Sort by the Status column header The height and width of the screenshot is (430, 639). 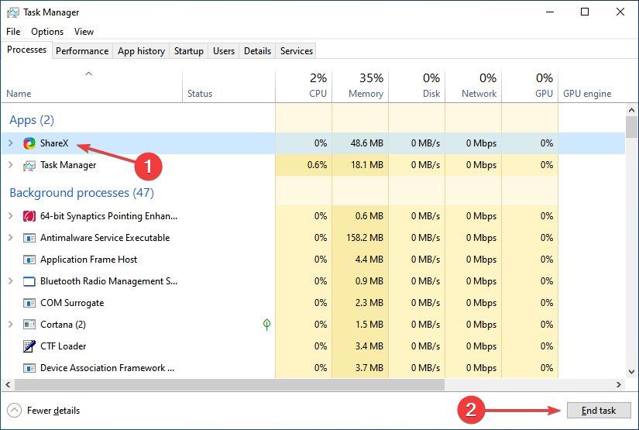[x=229, y=86]
